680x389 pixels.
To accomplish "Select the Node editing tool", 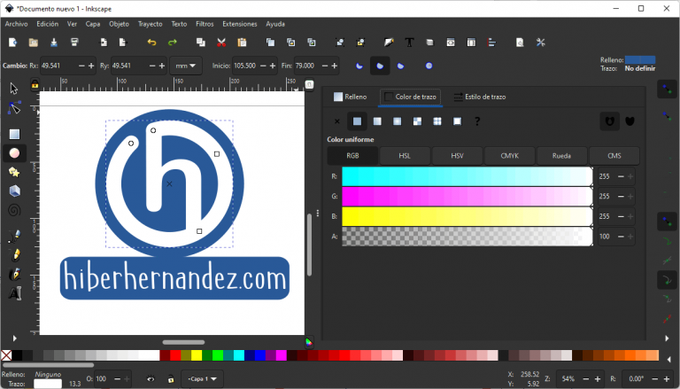I will pyautogui.click(x=14, y=108).
